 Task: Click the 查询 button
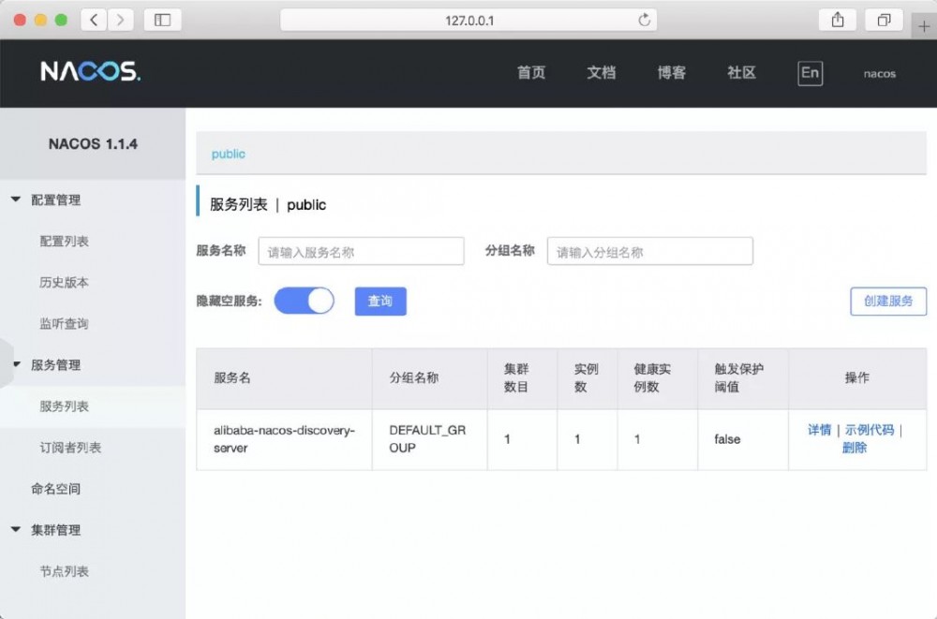click(380, 302)
